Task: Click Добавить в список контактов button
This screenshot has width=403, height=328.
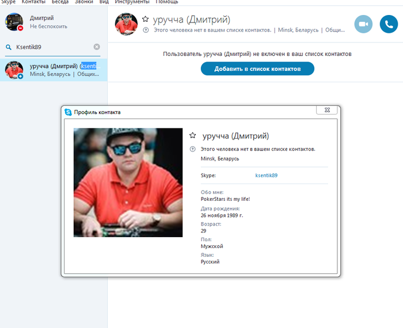Action: [257, 68]
